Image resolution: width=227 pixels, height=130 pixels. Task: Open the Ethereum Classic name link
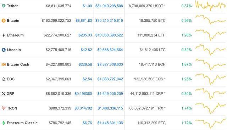tap(22, 123)
